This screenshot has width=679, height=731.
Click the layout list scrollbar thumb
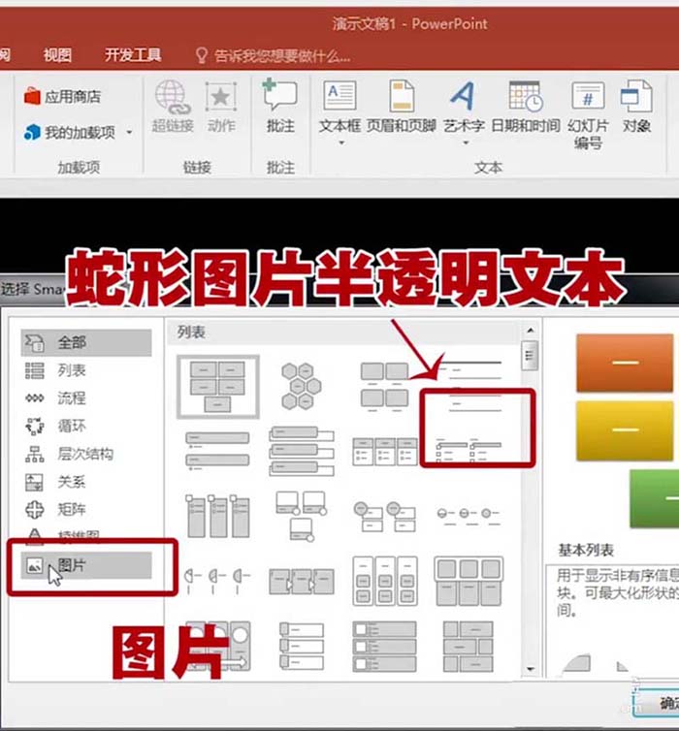click(x=530, y=355)
